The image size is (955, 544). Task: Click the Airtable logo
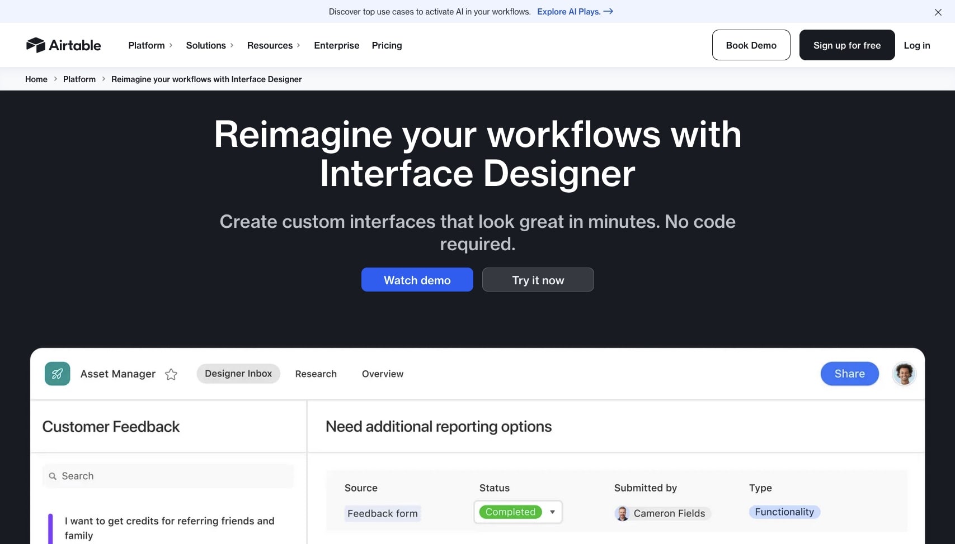point(63,45)
